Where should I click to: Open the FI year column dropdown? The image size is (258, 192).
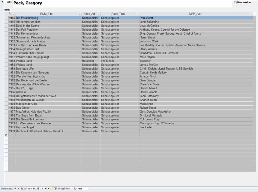[x=13, y=14]
